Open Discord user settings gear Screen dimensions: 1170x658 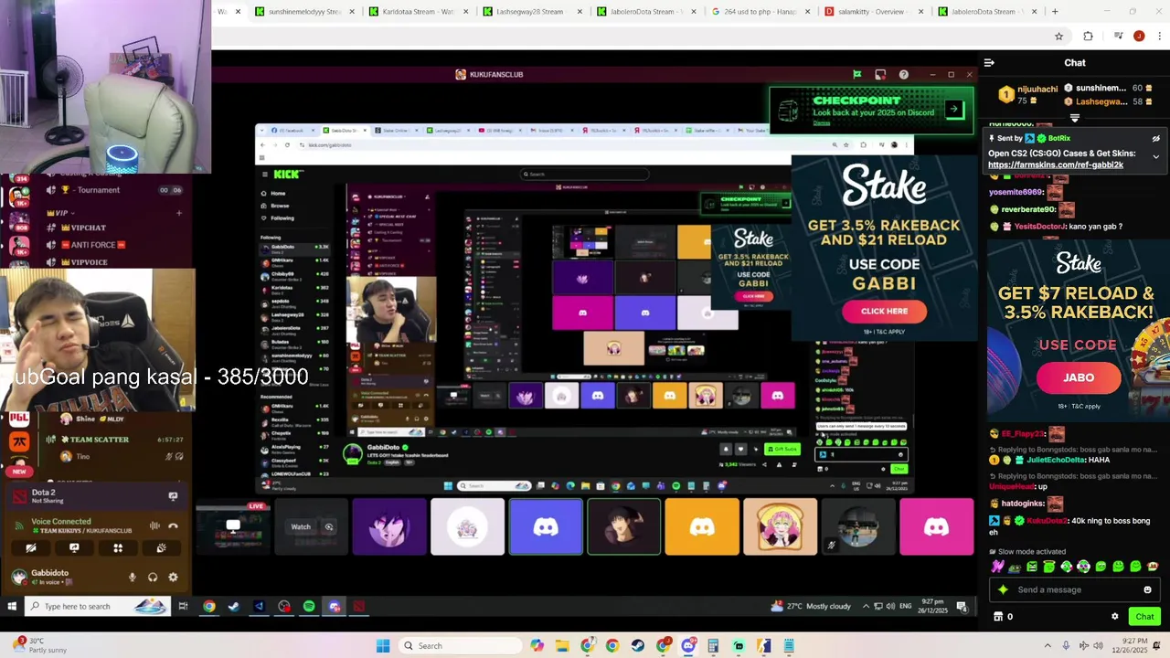click(x=173, y=577)
